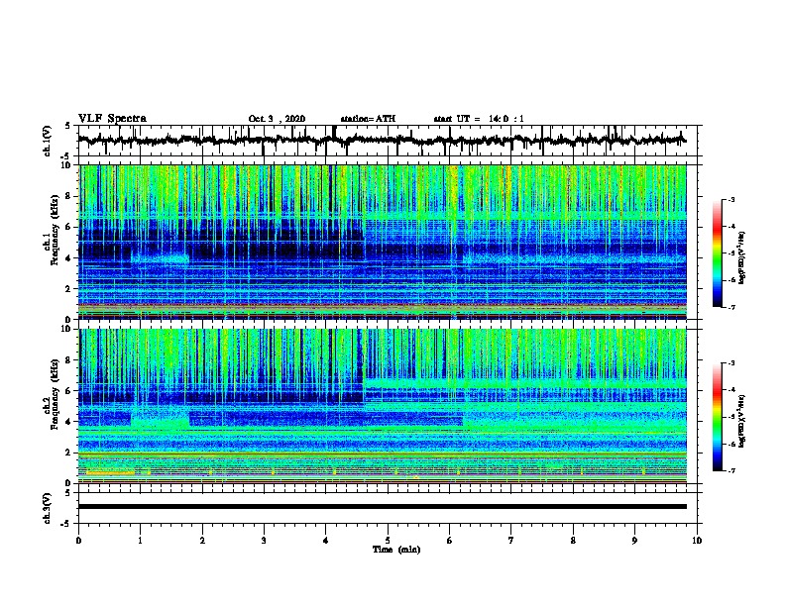Click time axis tick label "4"
Image resolution: width=785 pixels, height=606 pixels.
pyautogui.click(x=326, y=541)
